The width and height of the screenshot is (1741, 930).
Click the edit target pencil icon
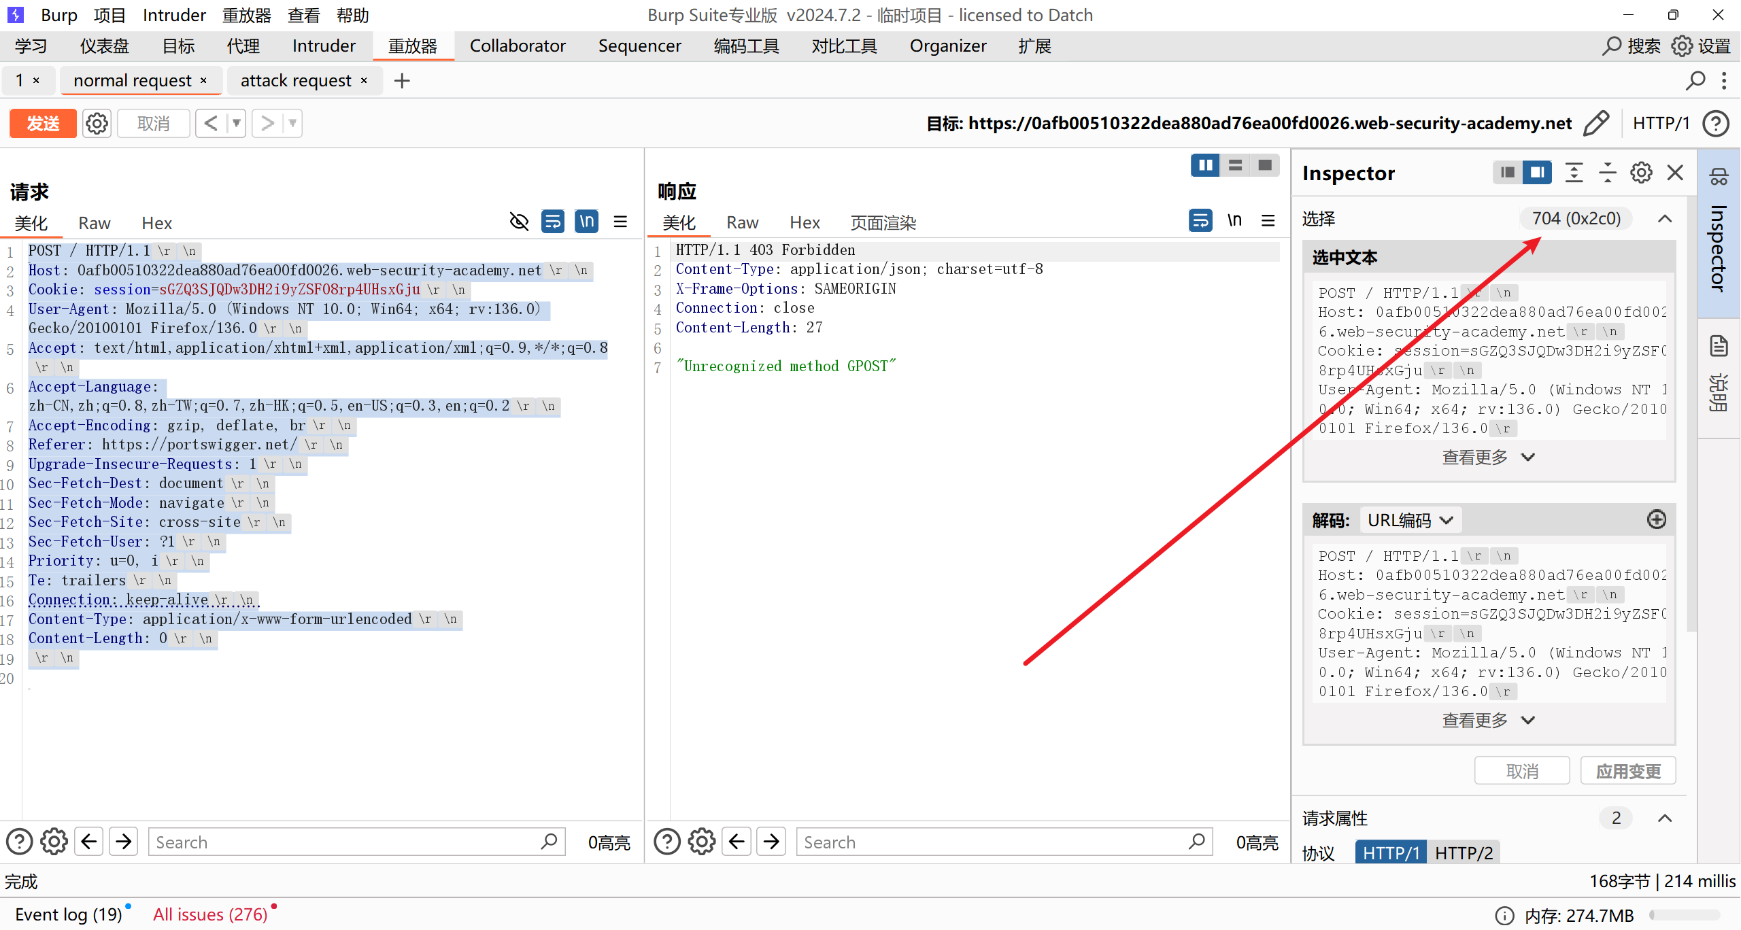coord(1596,123)
